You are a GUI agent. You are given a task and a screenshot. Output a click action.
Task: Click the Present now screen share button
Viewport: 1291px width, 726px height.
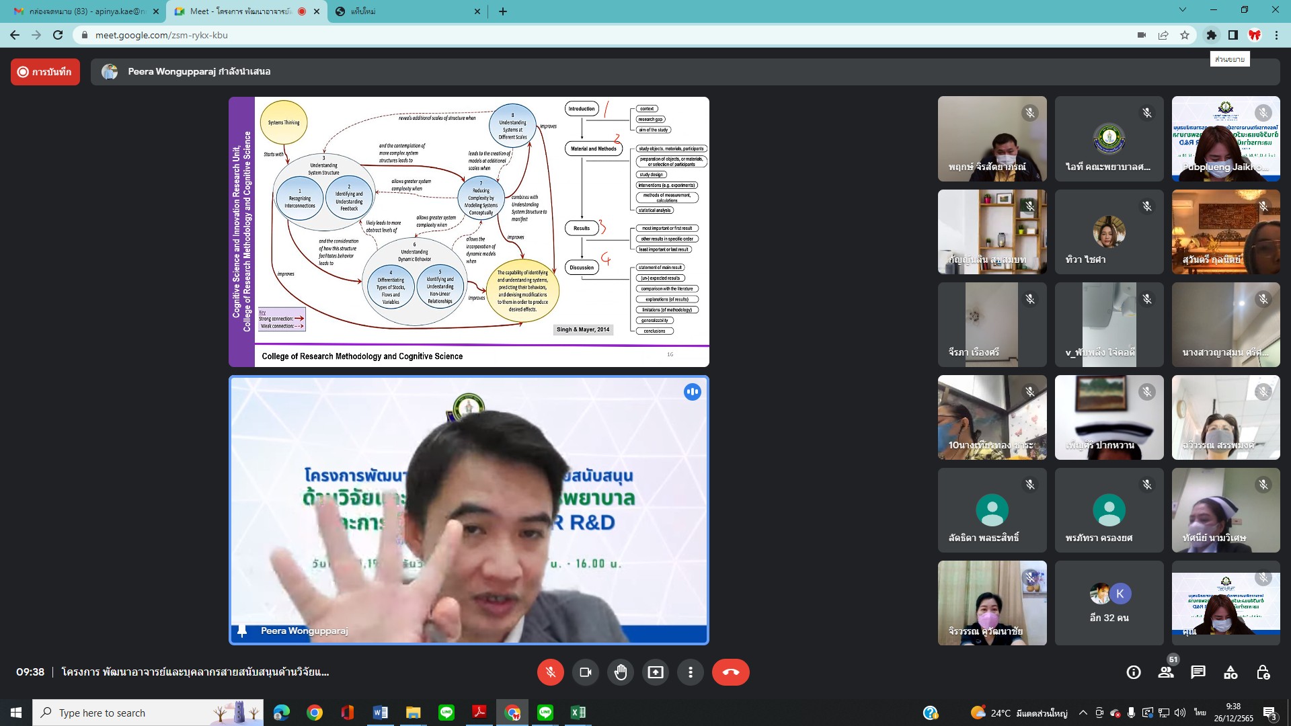[x=655, y=672]
